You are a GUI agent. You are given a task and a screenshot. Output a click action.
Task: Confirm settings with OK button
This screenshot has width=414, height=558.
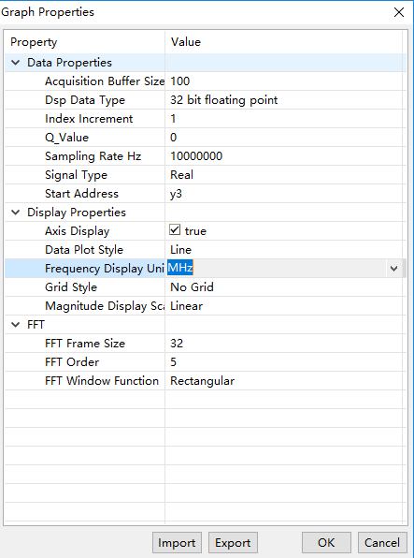point(326,543)
